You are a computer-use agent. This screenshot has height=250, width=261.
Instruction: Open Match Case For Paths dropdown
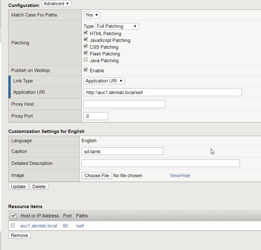92,15
